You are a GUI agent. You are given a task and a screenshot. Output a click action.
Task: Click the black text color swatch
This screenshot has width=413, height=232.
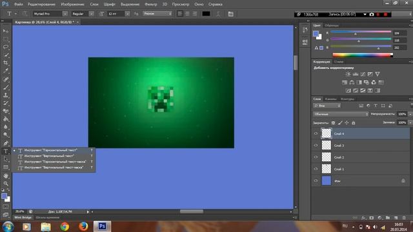tap(206, 14)
